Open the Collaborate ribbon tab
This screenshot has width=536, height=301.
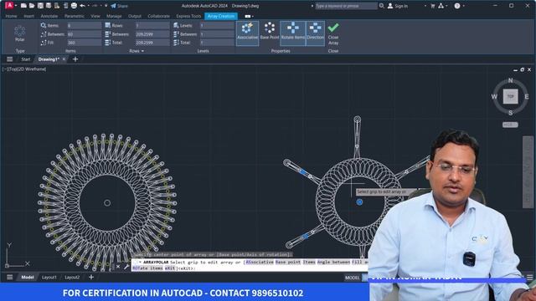click(x=158, y=16)
